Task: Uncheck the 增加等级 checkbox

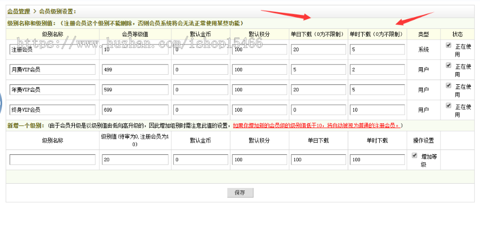Action: (414, 155)
